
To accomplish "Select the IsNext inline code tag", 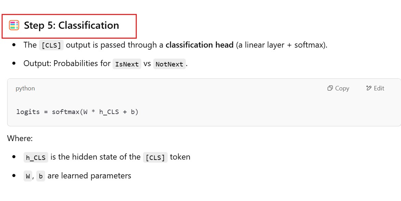I will click(127, 64).
